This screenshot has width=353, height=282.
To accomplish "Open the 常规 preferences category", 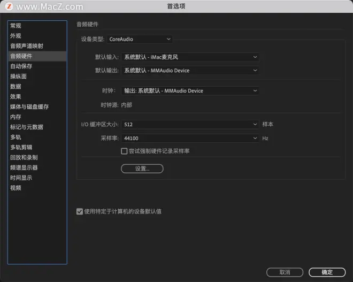I will (x=37, y=26).
